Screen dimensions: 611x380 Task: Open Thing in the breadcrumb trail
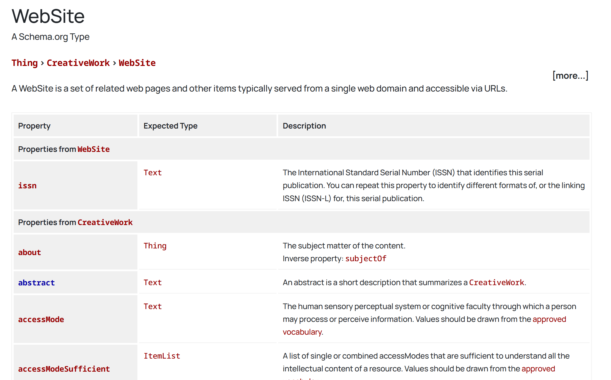[x=25, y=63]
